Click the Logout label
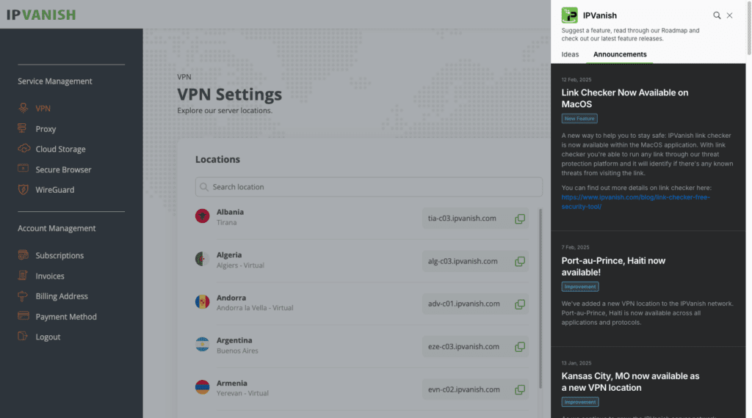 [48, 337]
